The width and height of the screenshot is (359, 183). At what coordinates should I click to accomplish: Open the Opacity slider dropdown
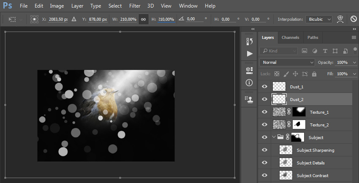[355, 63]
